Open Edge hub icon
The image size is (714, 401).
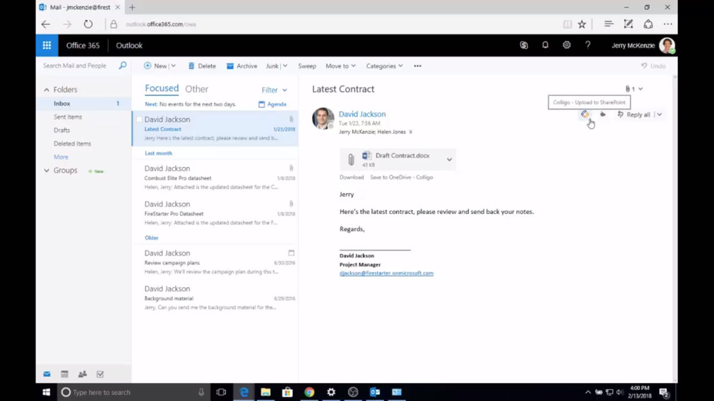[x=608, y=24]
